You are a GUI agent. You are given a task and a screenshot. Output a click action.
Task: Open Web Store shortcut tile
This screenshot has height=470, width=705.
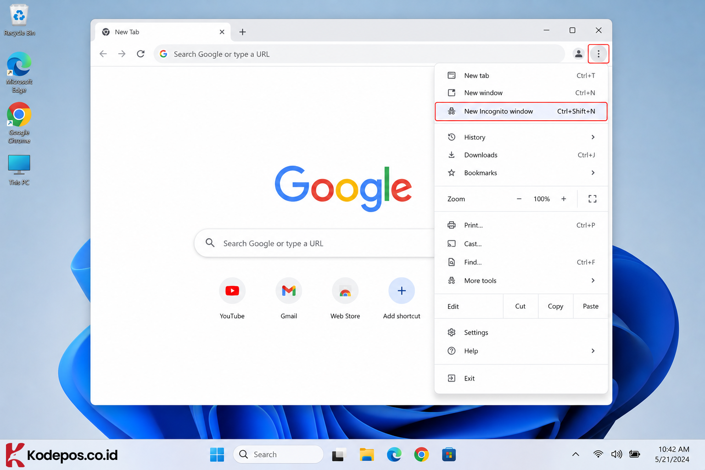(345, 298)
